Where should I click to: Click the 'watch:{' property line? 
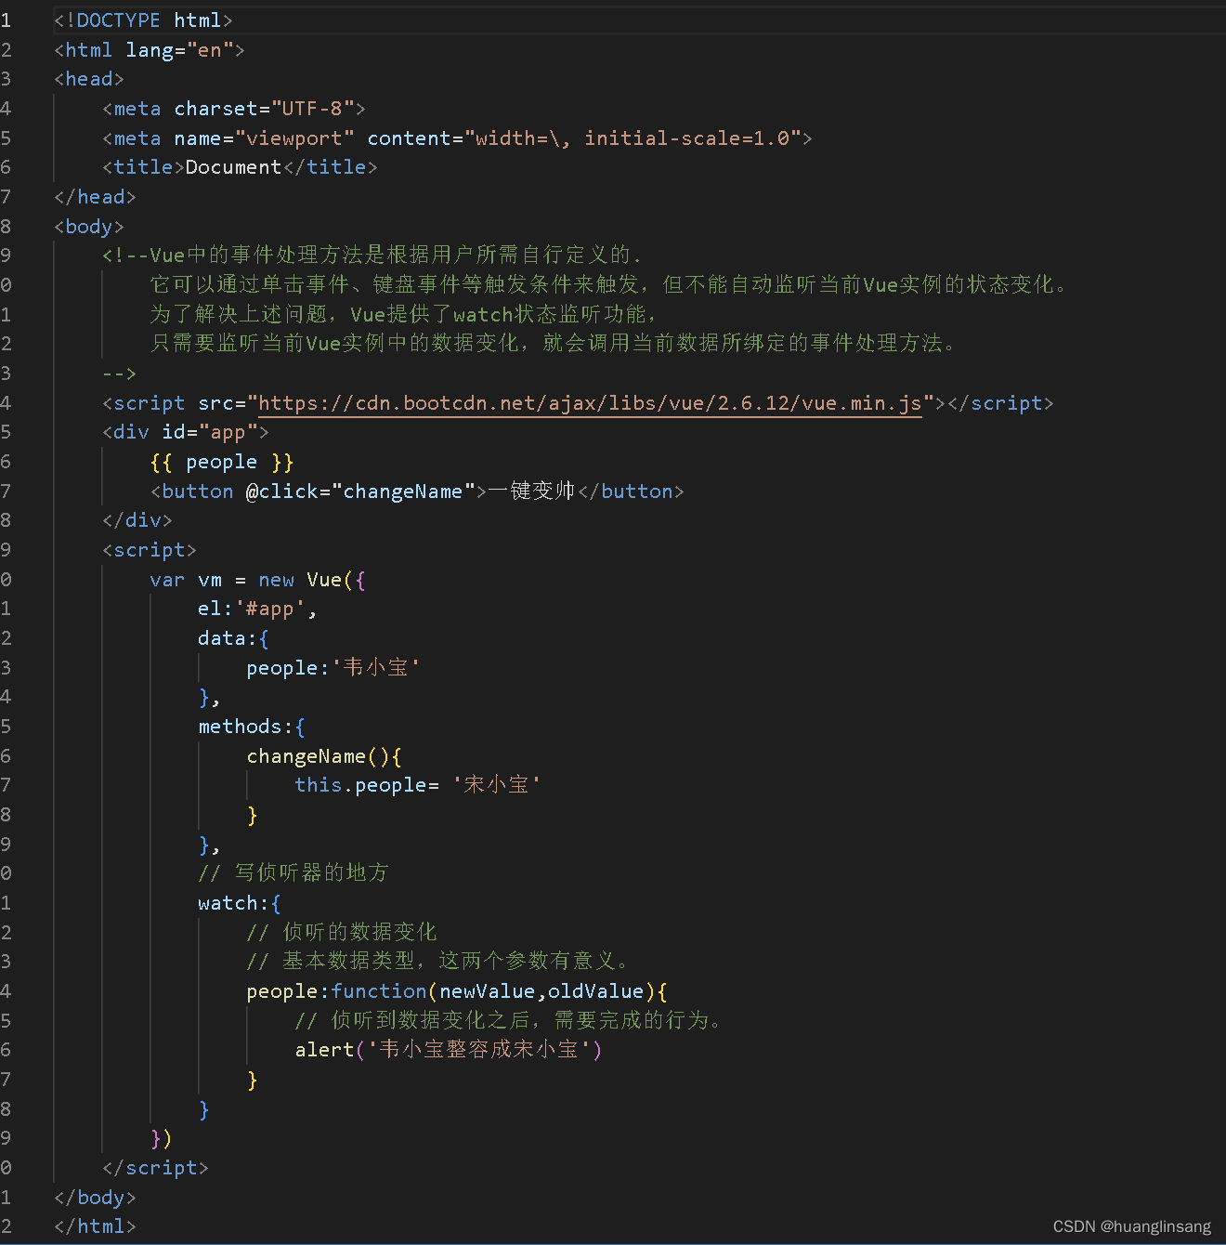tap(240, 903)
